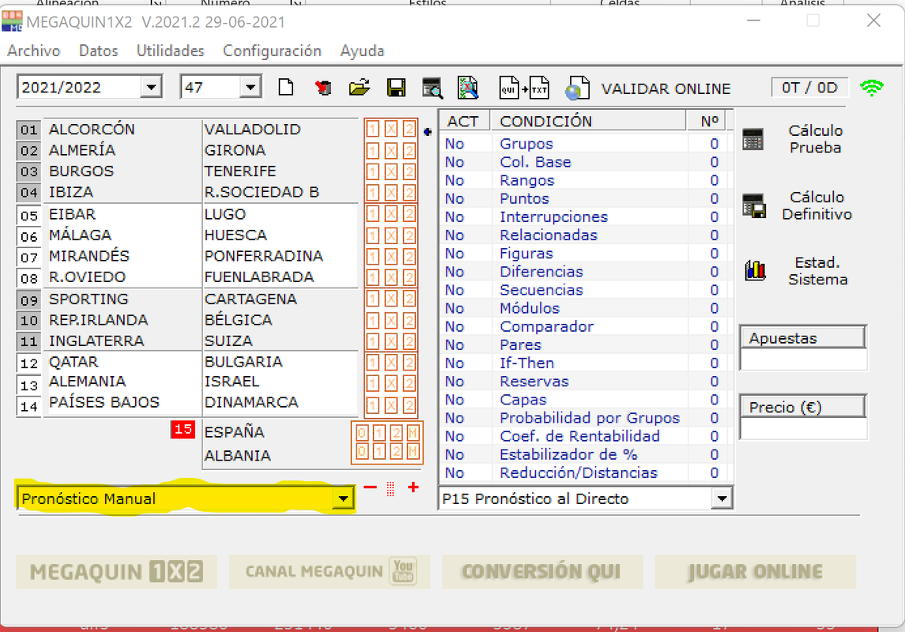Click the MEGAQUIN1X2 app icon in title bar
Screen dimensions: 905x632
tap(12, 21)
